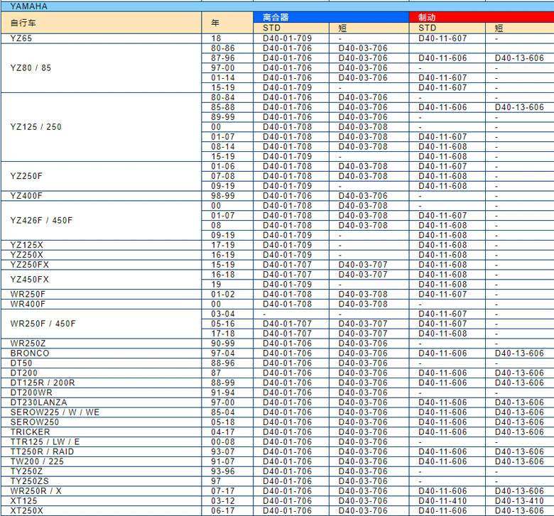Click the BRONCO model cell

coord(101,353)
